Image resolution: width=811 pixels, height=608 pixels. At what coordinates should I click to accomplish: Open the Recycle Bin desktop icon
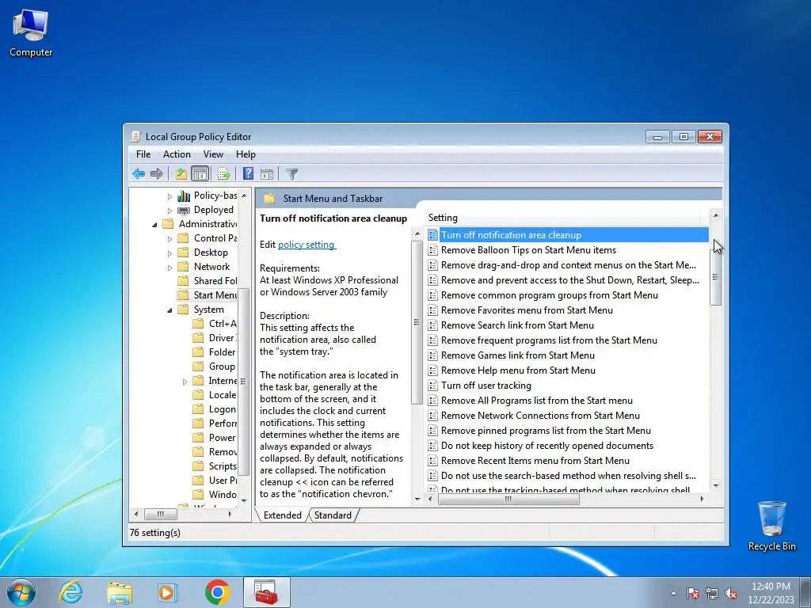pos(771,526)
